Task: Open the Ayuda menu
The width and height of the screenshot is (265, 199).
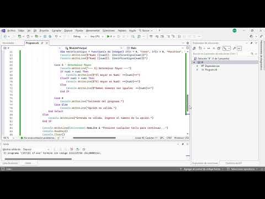Action: [132, 30]
